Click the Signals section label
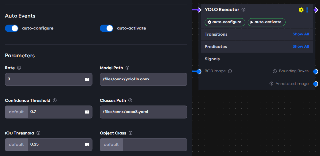The image size is (320, 156). tap(212, 59)
